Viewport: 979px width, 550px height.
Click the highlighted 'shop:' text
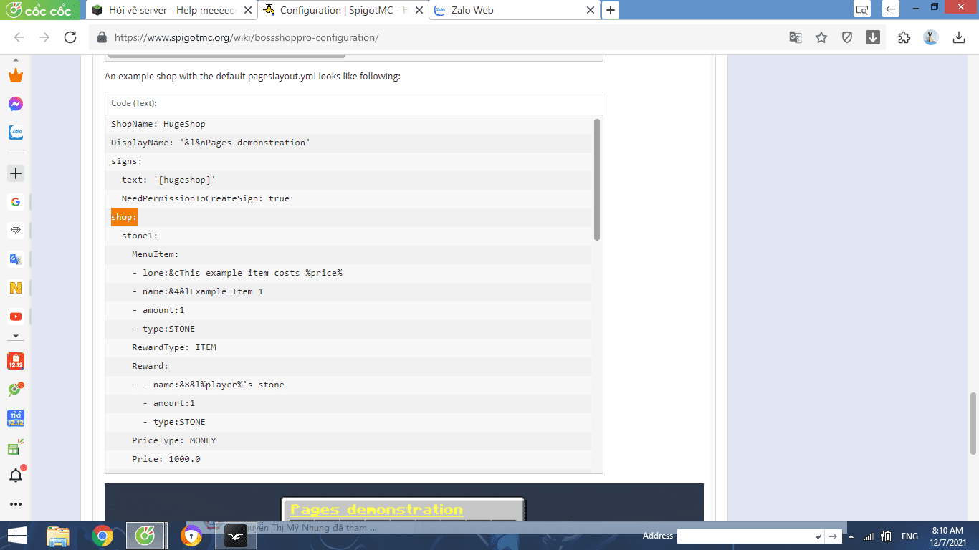[x=124, y=217]
